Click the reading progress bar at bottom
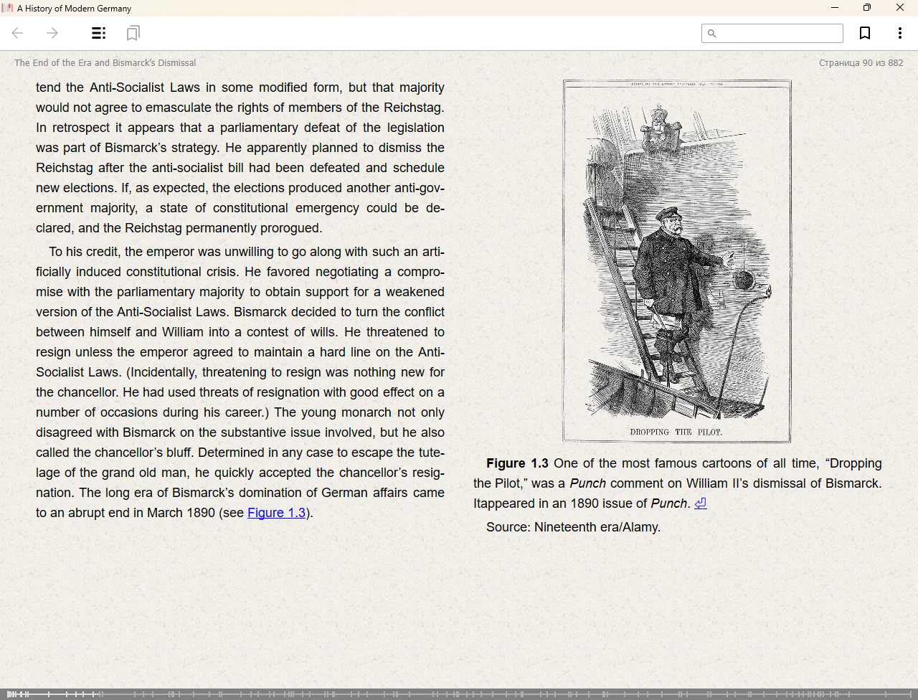Screen dimensions: 918x700 click(459, 694)
